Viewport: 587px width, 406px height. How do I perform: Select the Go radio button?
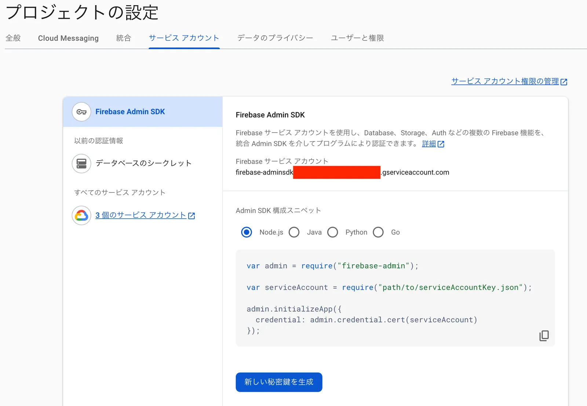(378, 232)
